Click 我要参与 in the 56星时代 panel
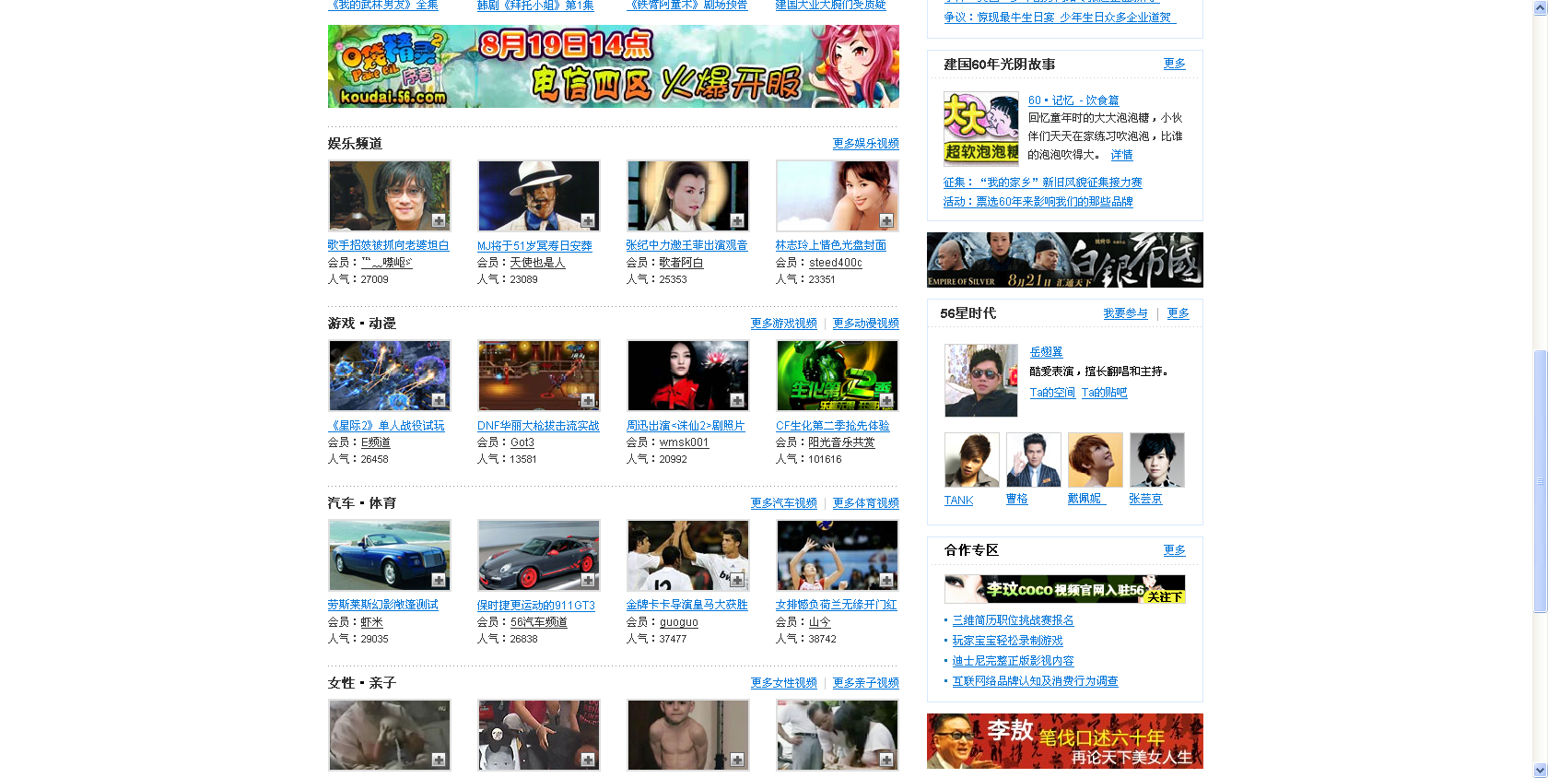The width and height of the screenshot is (1548, 778). point(1126,313)
